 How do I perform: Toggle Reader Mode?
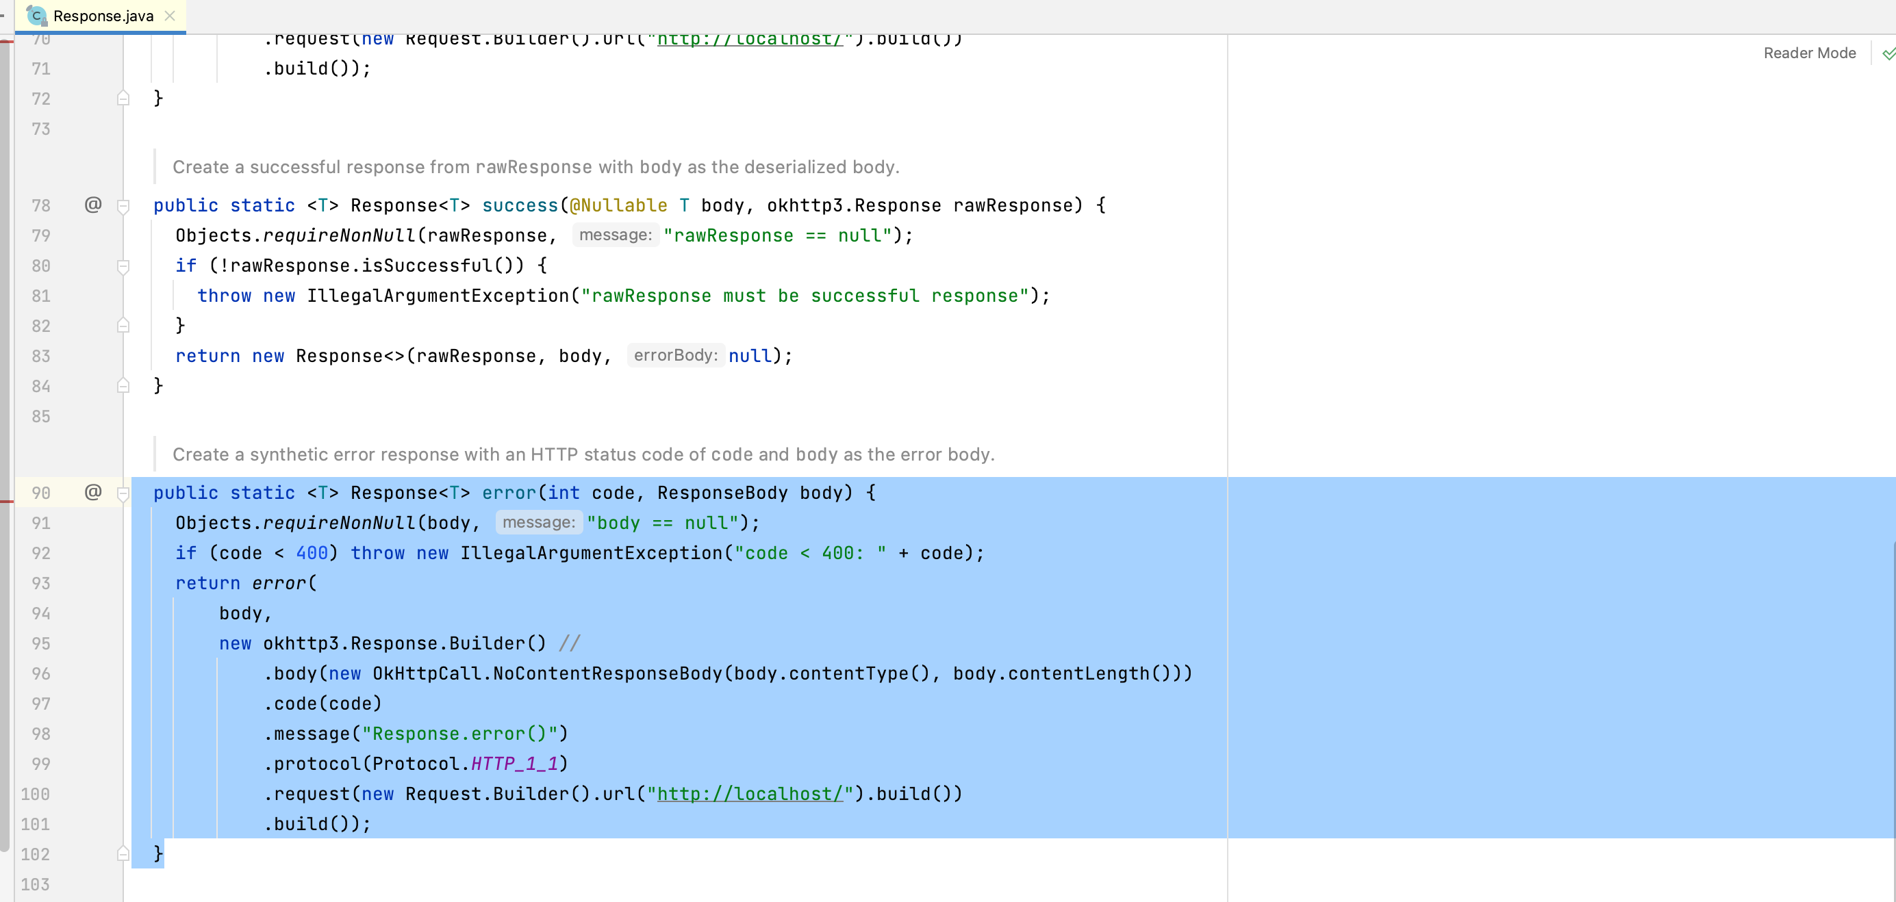pos(1809,53)
